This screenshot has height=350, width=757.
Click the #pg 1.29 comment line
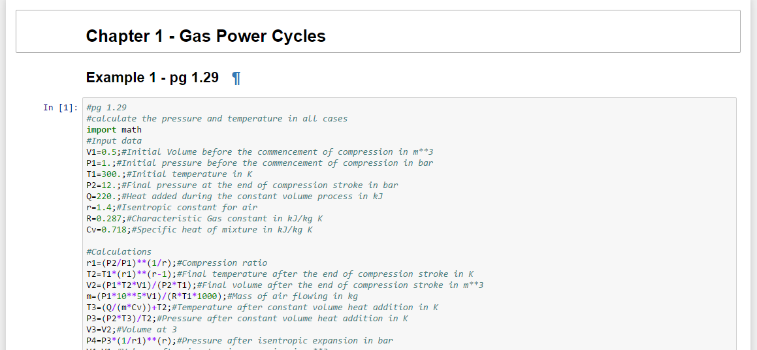point(106,108)
